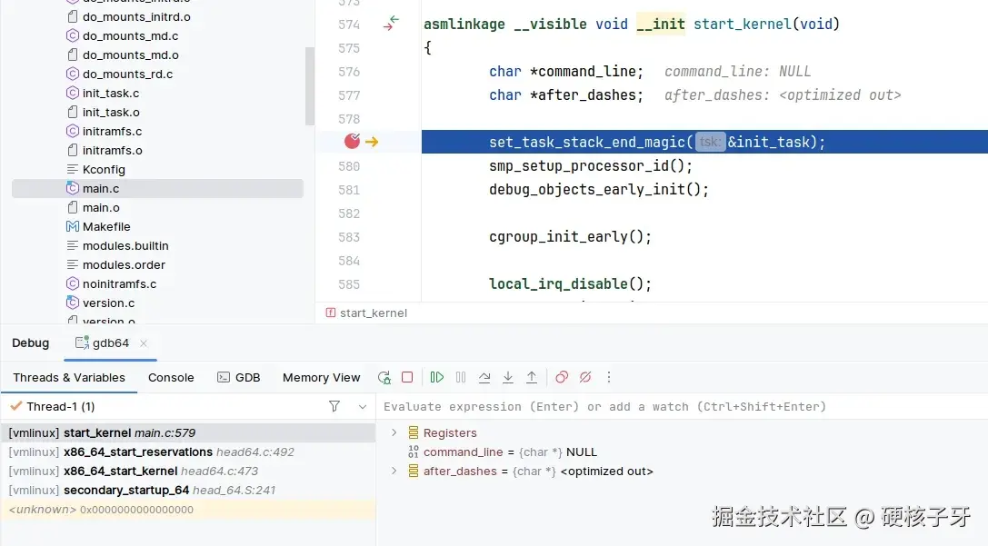Open do_mounts_rd.c file
Screen dimensions: 988x546
[x=127, y=74]
